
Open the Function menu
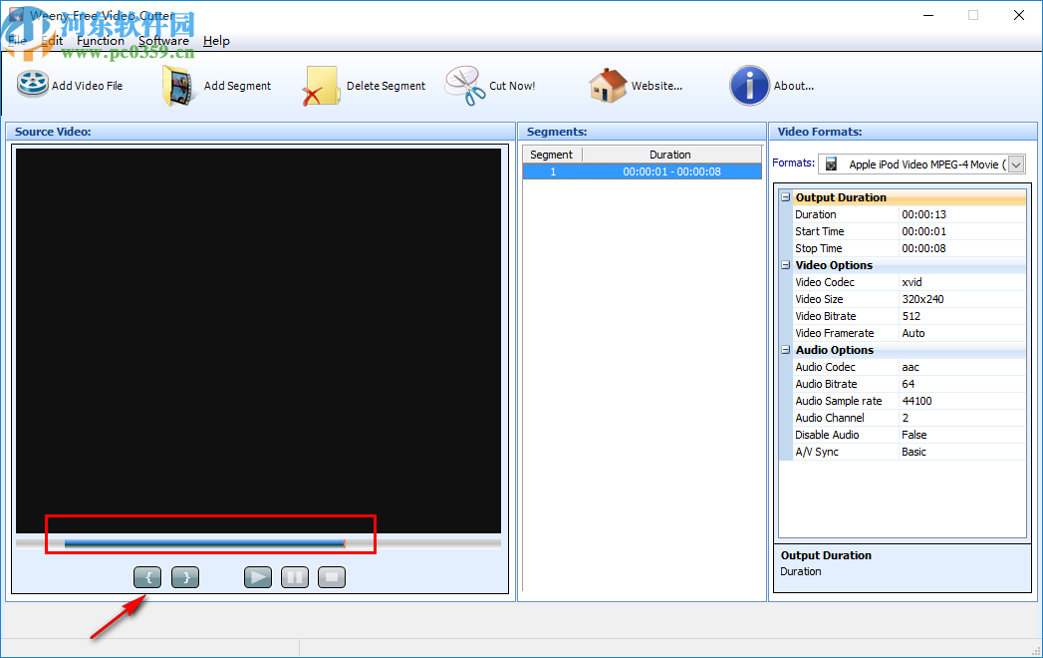point(101,41)
